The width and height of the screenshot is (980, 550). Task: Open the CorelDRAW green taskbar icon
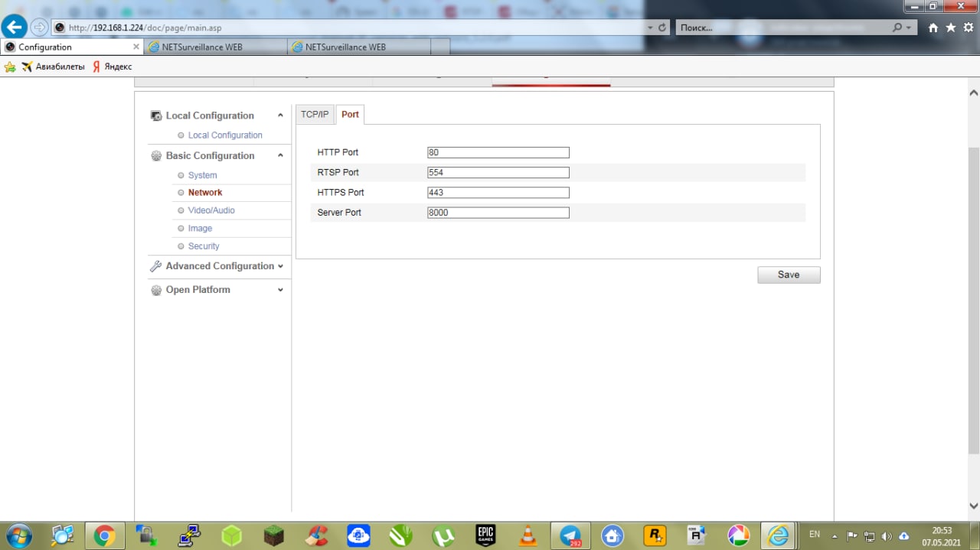401,535
